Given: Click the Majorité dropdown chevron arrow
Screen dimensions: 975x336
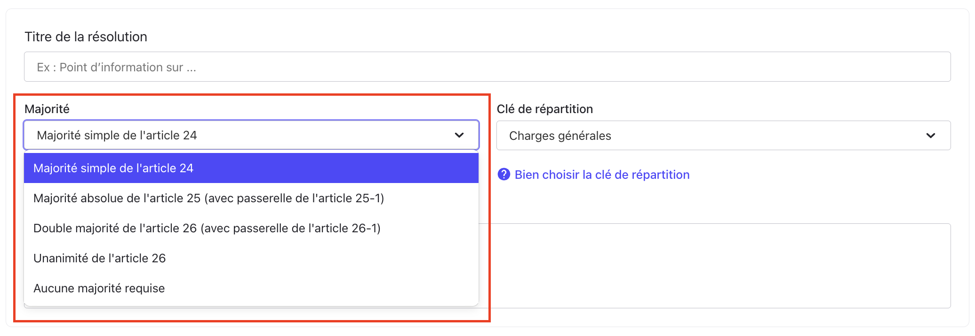Looking at the screenshot, I should (459, 135).
